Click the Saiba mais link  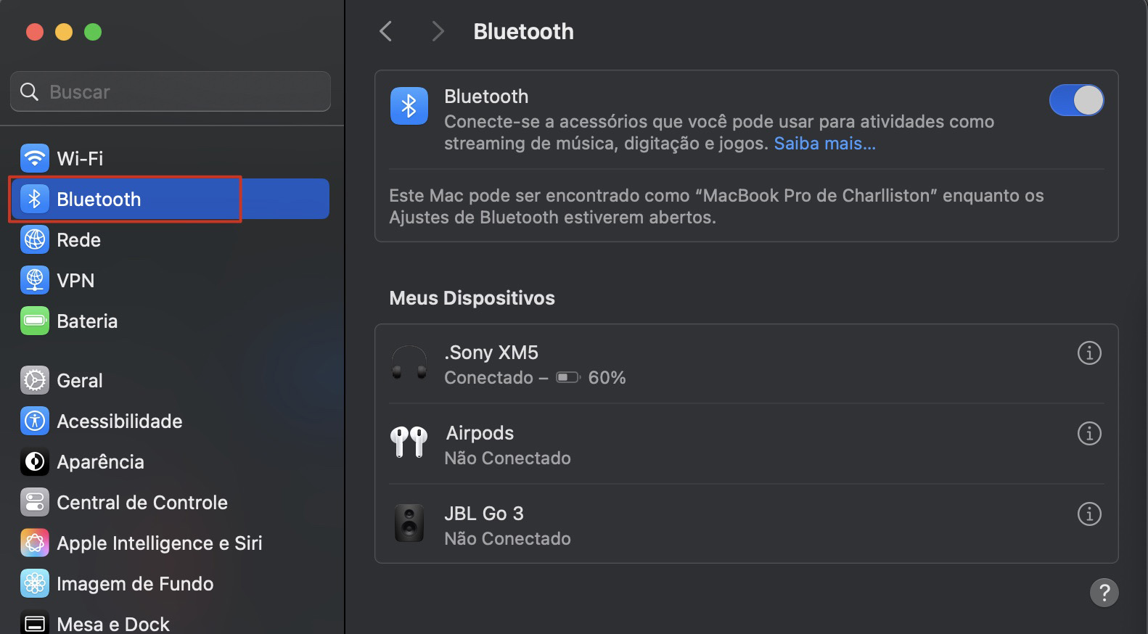tap(824, 143)
